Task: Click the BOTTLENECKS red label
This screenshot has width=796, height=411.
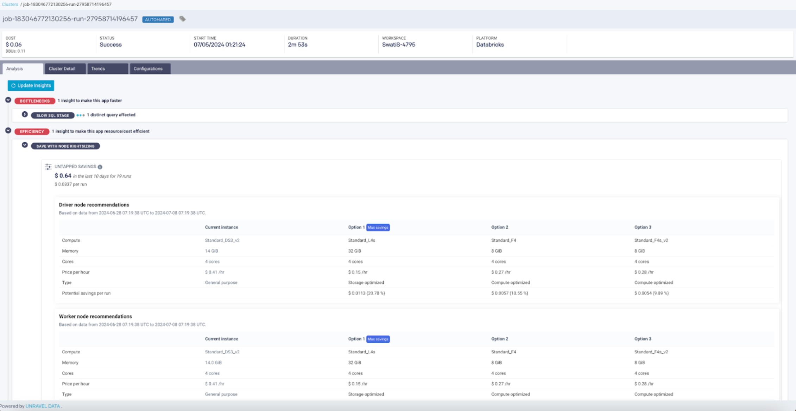Action: pyautogui.click(x=34, y=101)
